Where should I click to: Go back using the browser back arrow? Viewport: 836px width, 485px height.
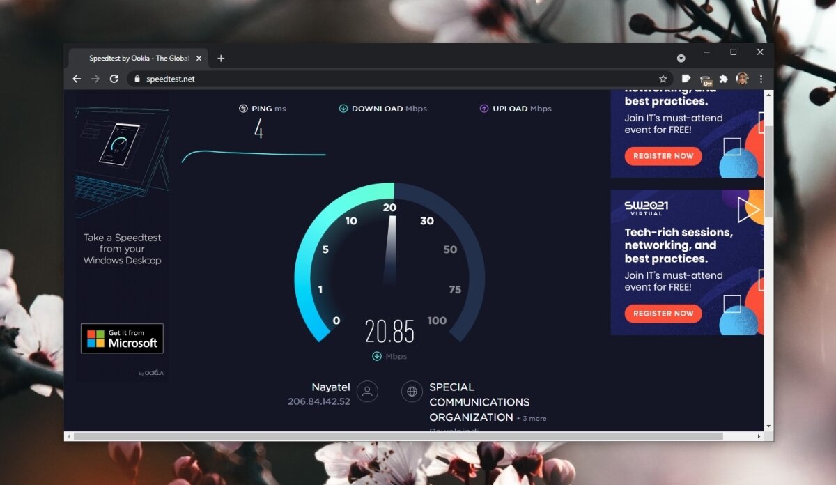(x=77, y=79)
